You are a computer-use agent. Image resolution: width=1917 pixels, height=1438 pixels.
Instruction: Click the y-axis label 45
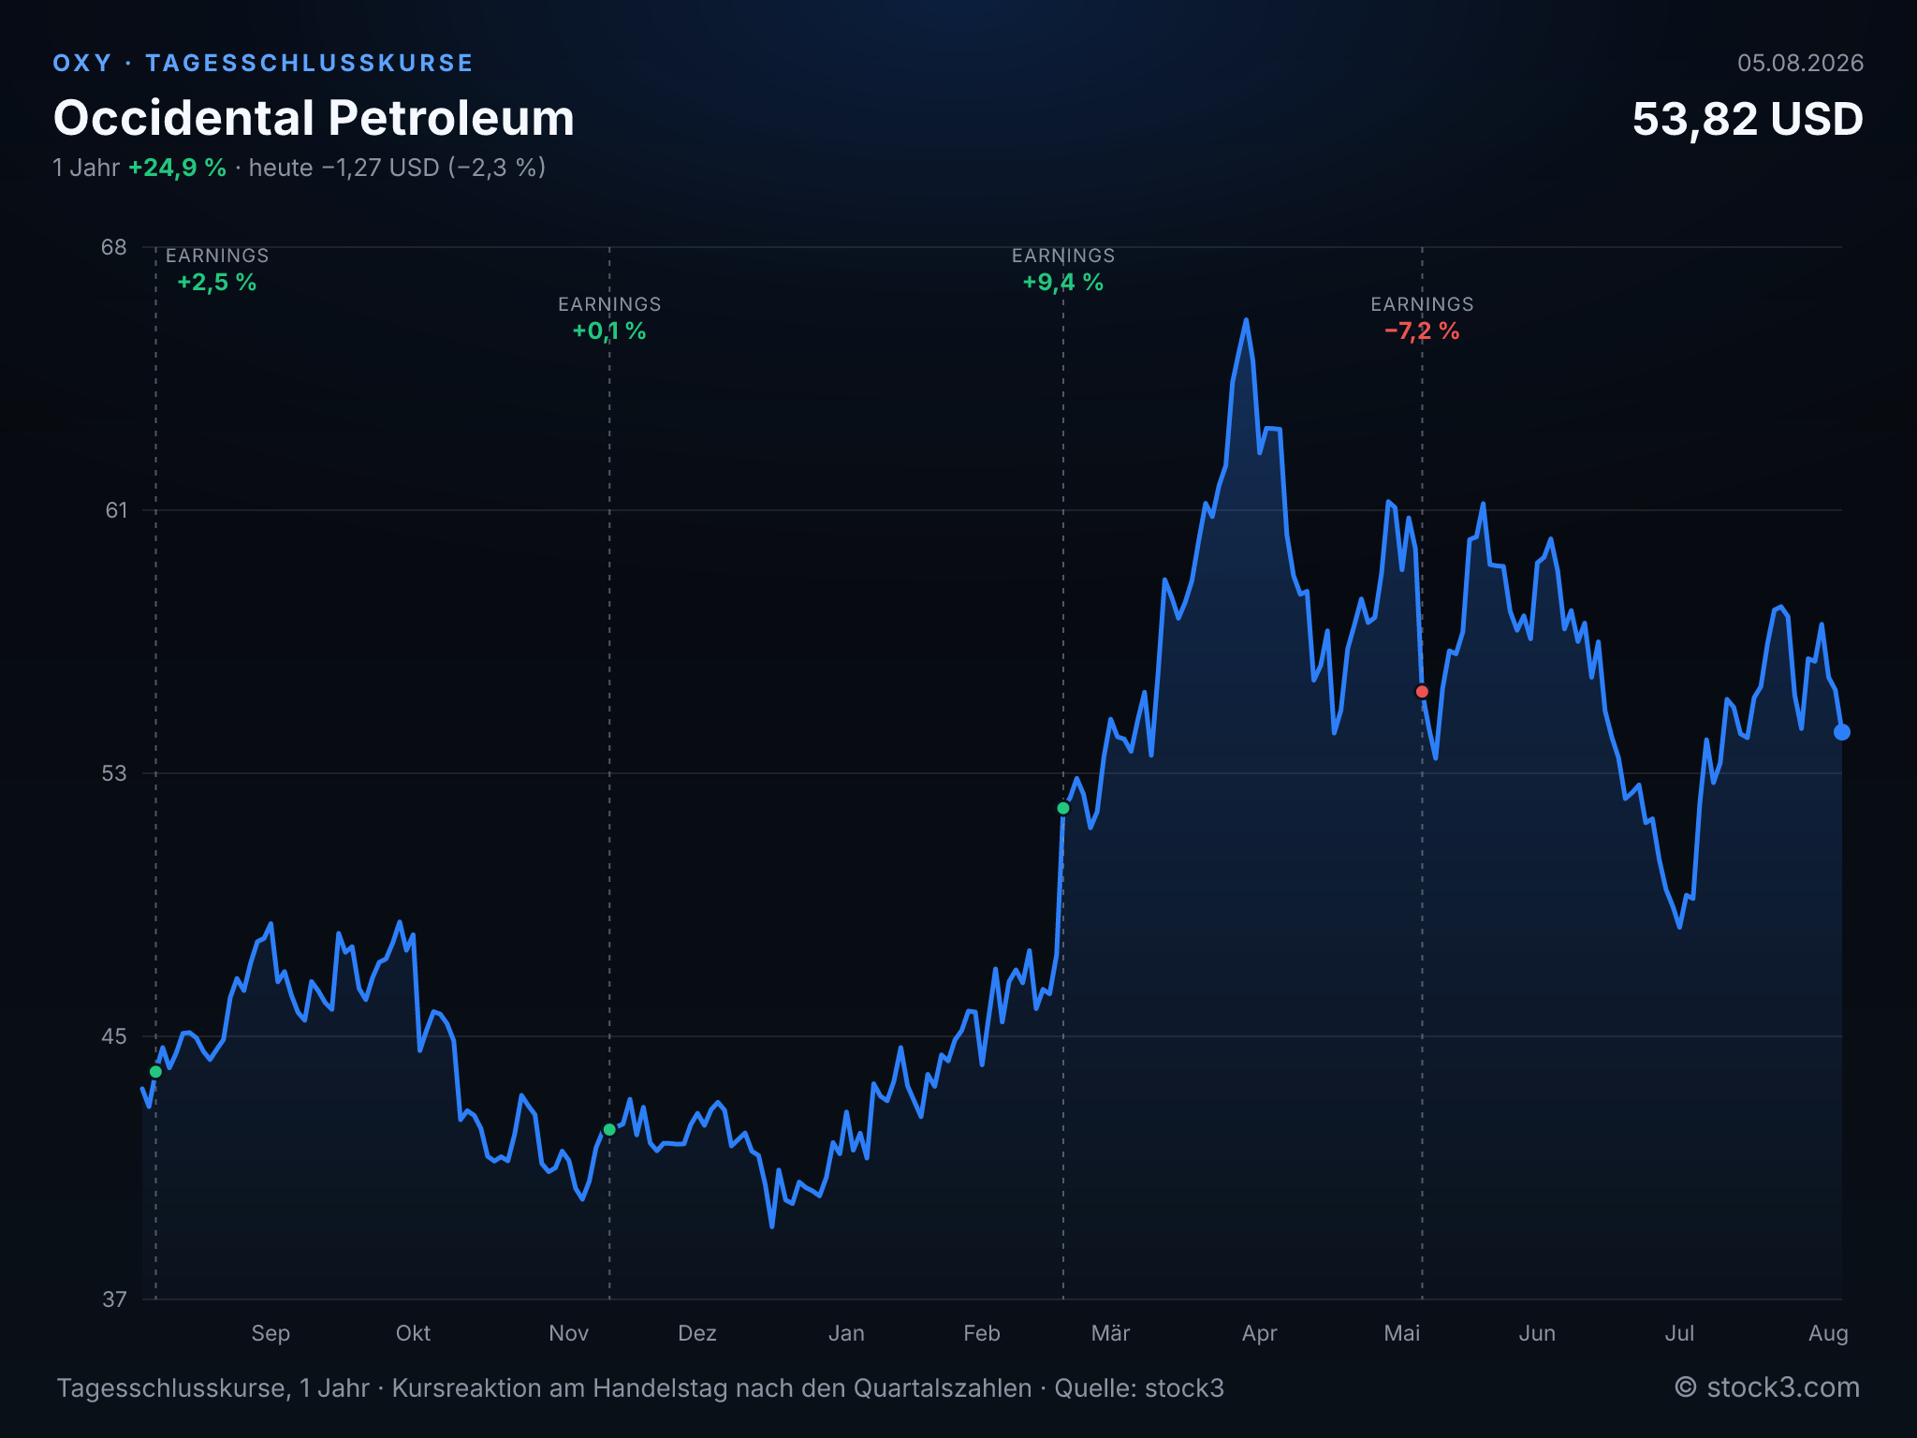tap(114, 1036)
